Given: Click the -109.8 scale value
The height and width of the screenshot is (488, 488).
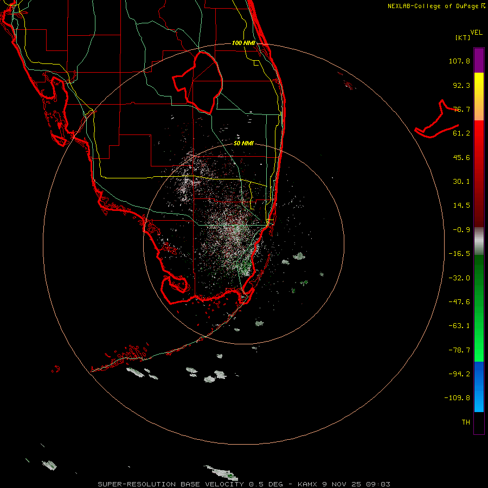Looking at the screenshot, I should [x=457, y=398].
